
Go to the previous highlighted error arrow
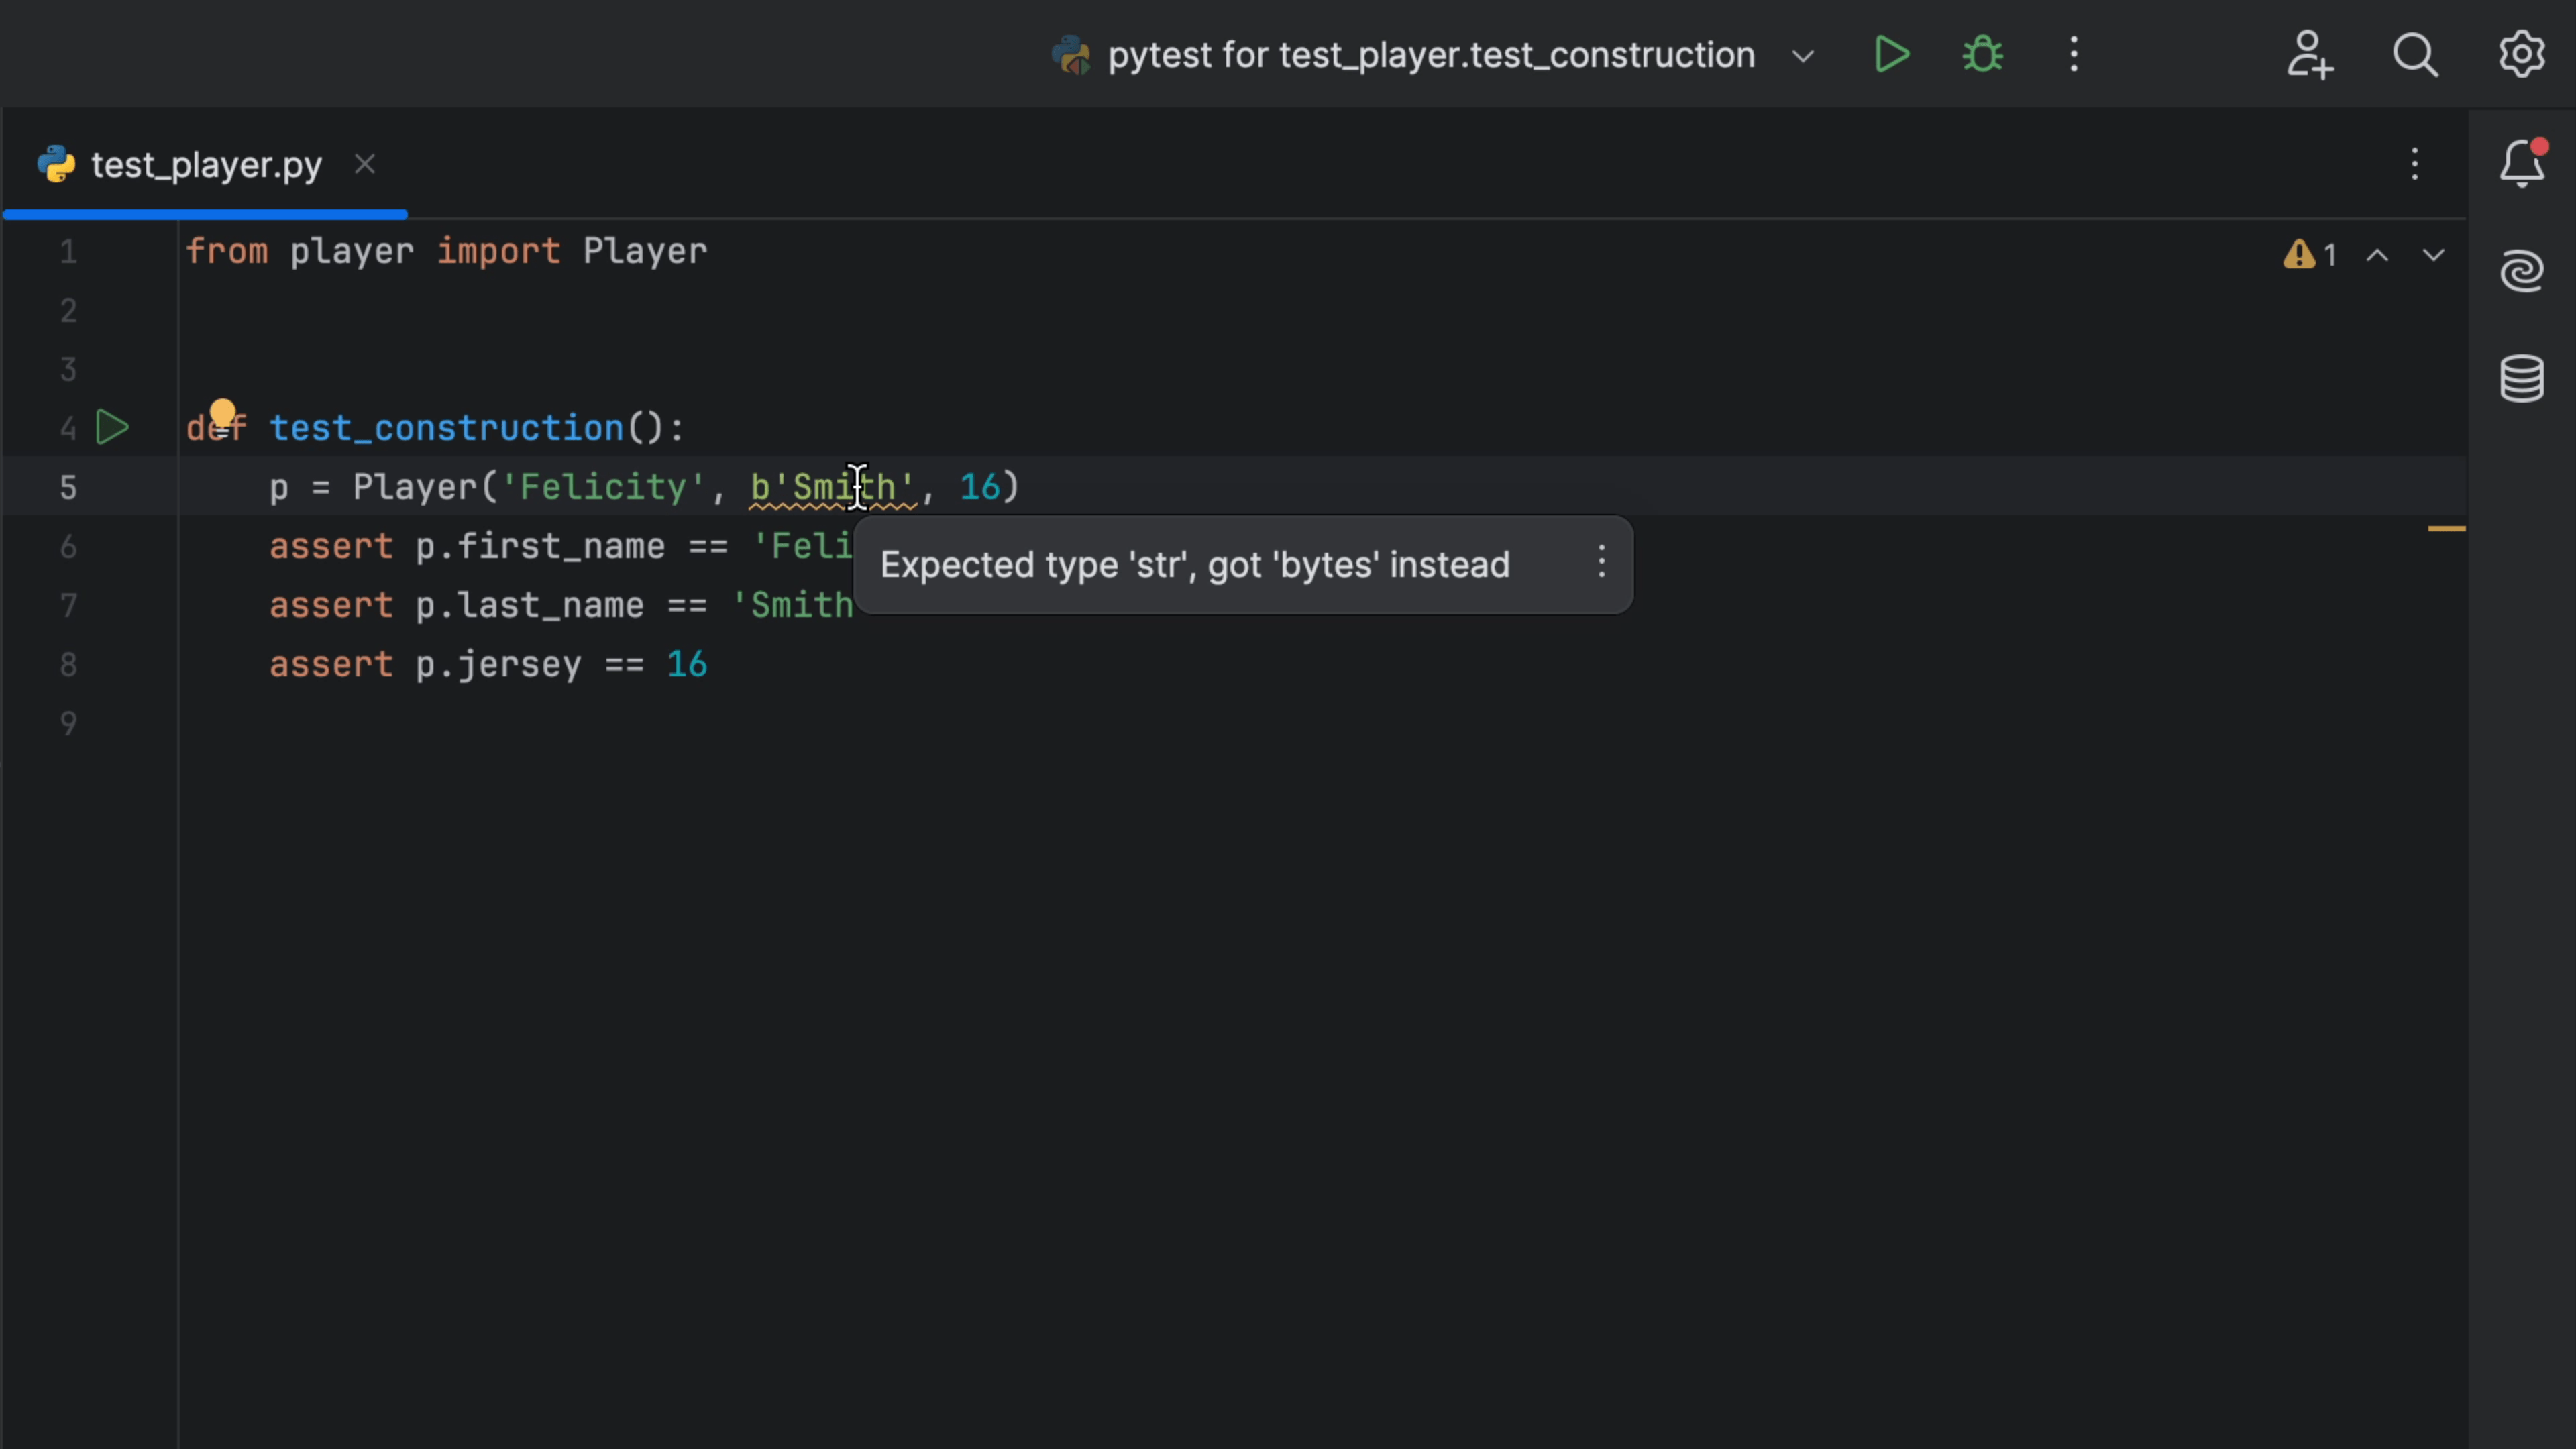click(x=2377, y=256)
